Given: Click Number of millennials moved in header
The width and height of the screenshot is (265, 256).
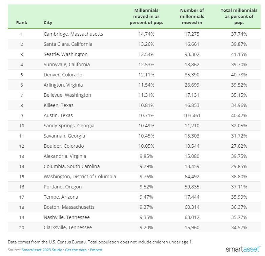Looking at the screenshot, I should (x=192, y=17).
